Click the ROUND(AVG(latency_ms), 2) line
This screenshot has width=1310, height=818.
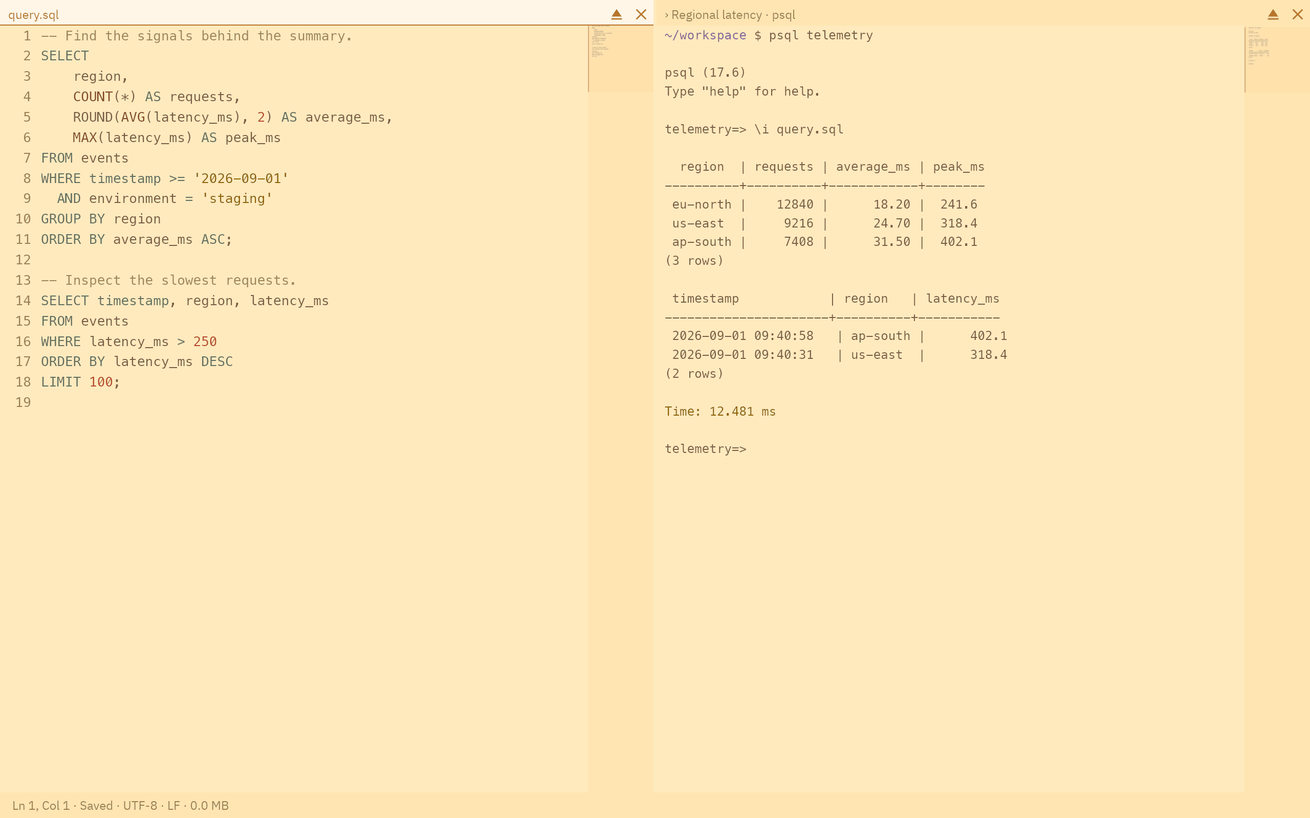(x=233, y=118)
